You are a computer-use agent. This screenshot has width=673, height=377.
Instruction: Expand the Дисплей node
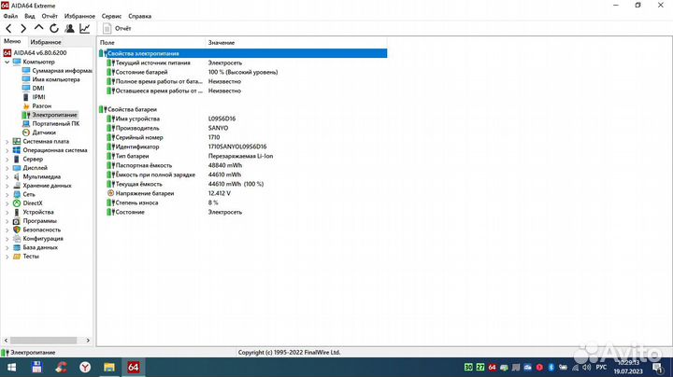(x=7, y=168)
